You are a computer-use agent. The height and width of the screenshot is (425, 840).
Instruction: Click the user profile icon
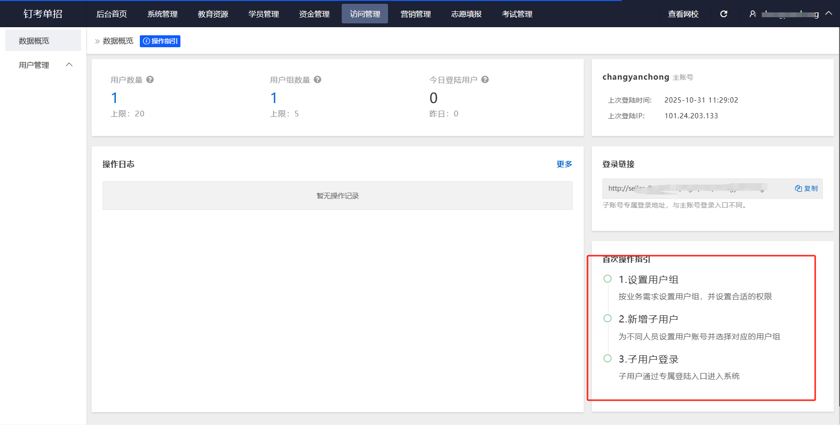pos(753,14)
